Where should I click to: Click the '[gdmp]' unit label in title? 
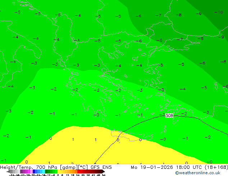pos(69,167)
